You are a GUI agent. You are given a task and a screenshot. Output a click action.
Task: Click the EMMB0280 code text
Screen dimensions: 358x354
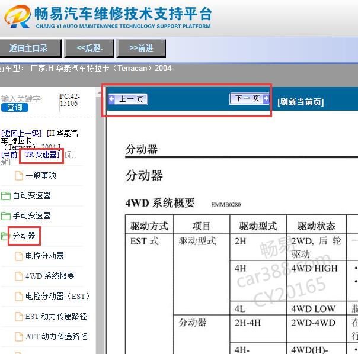coord(226,205)
